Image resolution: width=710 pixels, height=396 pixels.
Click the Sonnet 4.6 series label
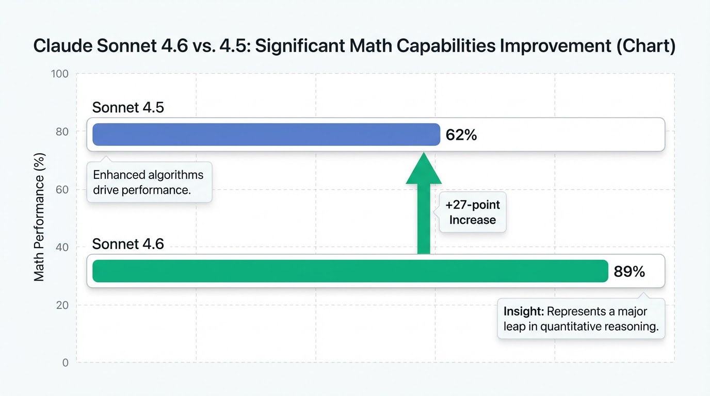point(128,243)
